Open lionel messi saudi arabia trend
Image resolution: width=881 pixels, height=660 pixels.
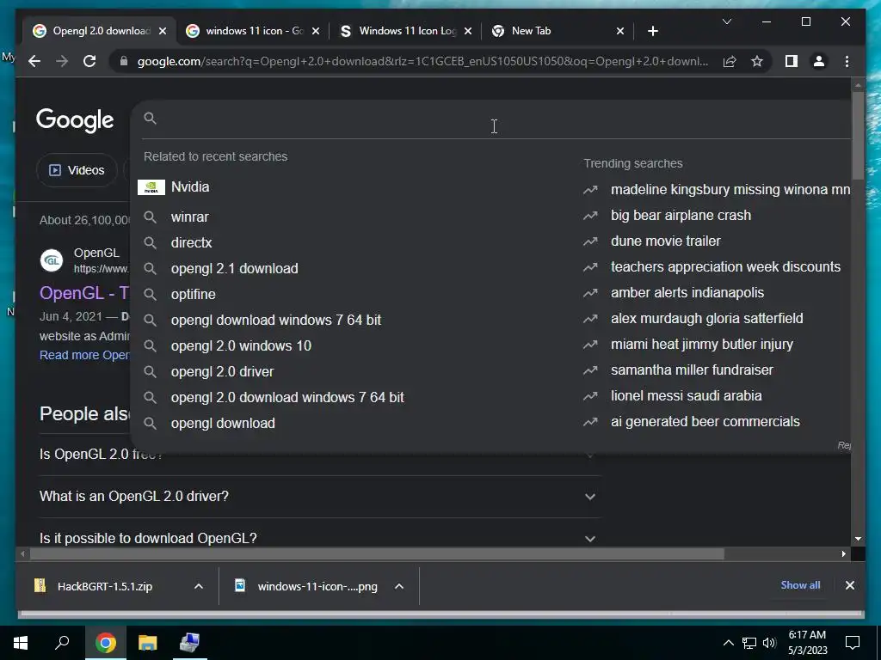(717, 396)
